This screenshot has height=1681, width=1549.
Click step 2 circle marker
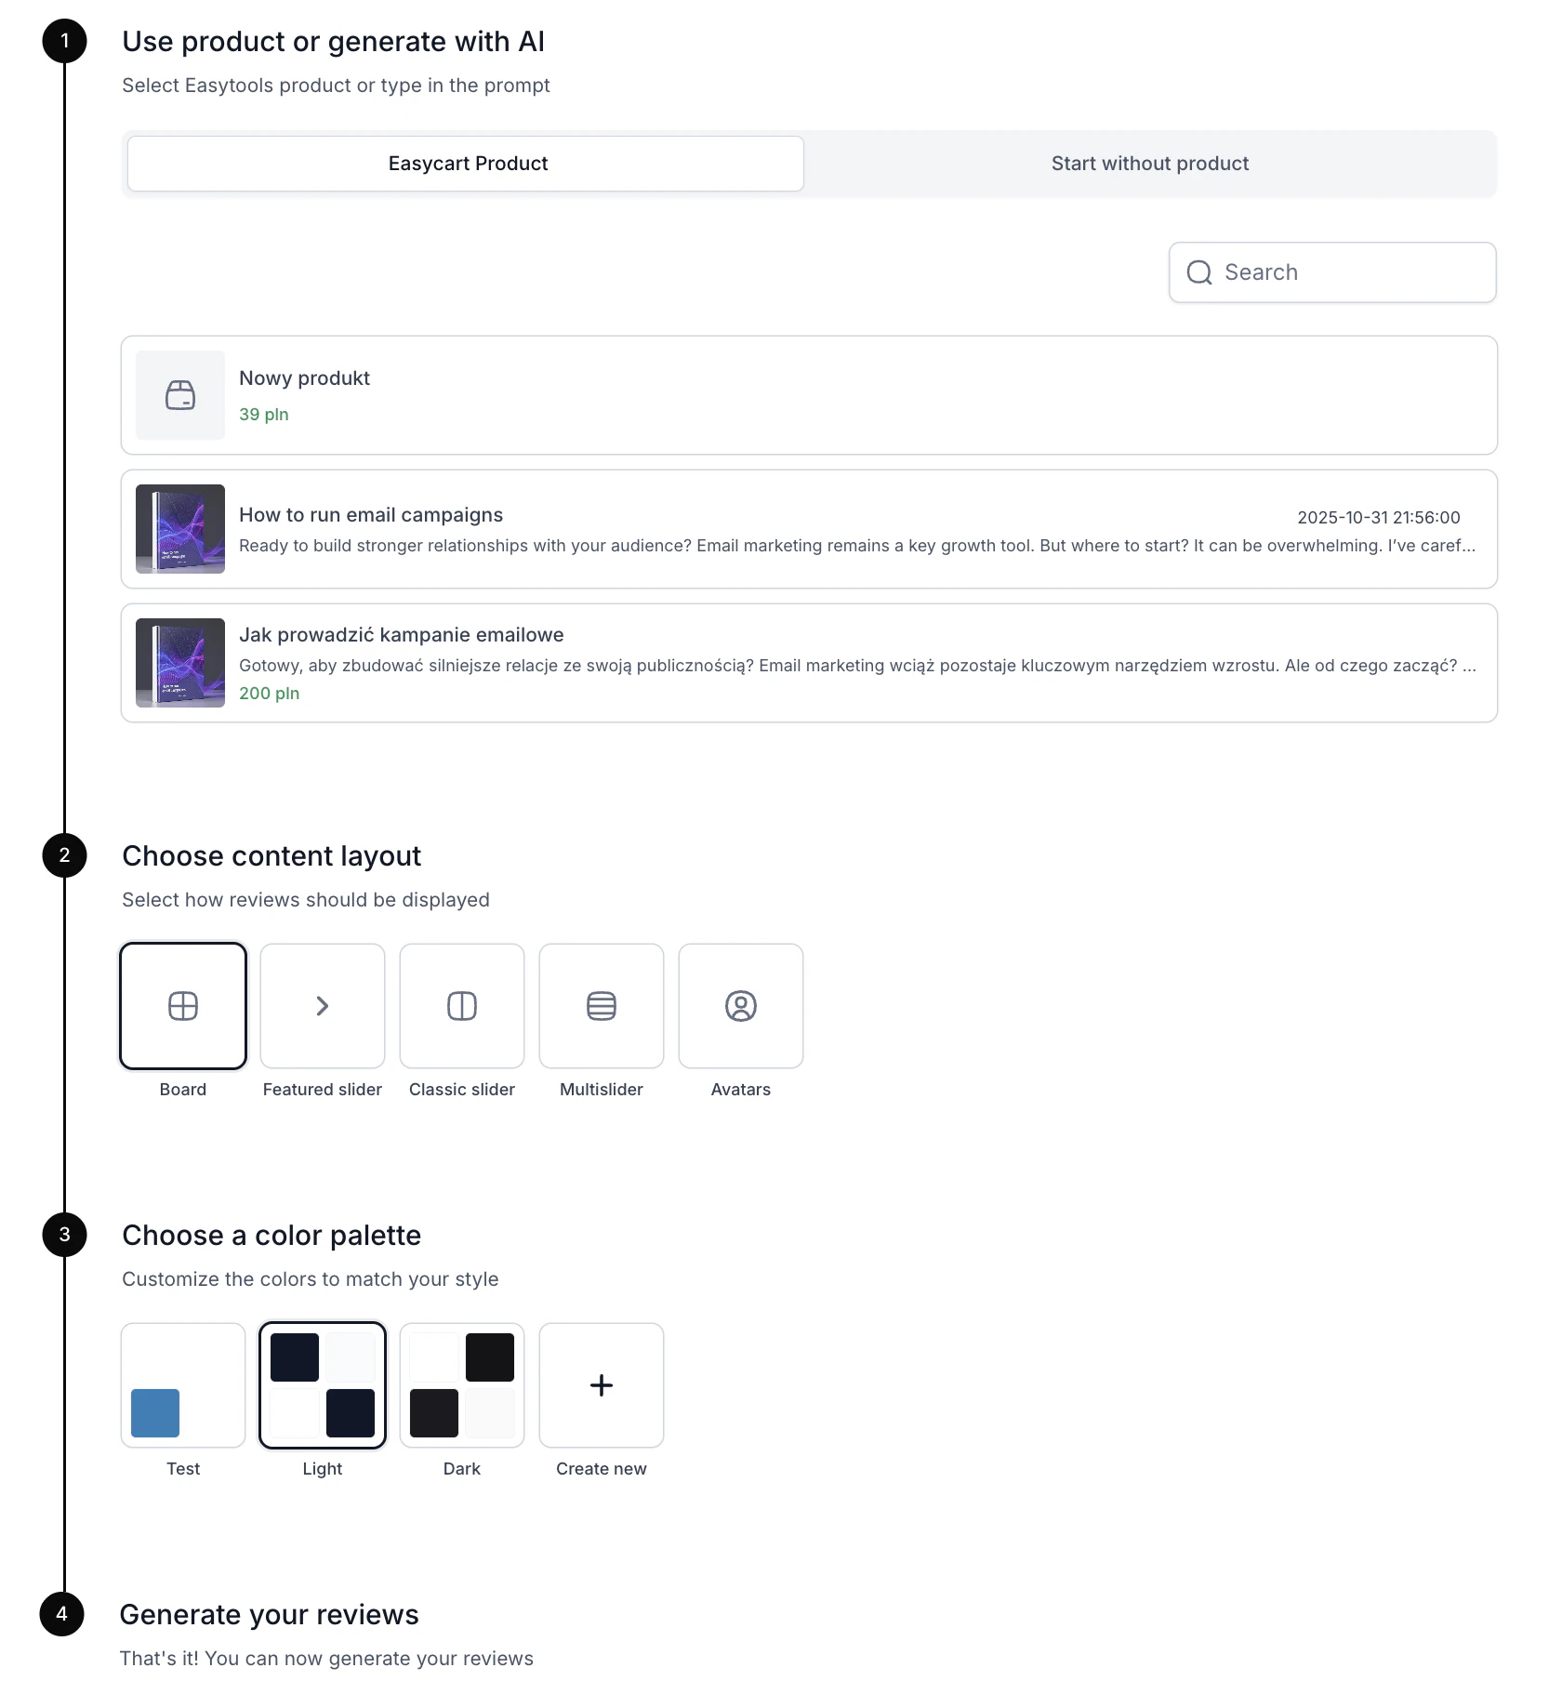(x=64, y=855)
